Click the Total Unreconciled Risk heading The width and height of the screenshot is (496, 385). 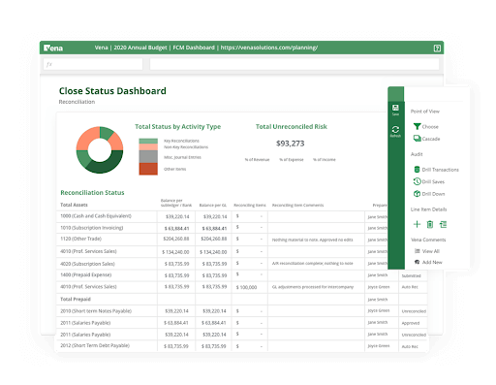tap(292, 127)
